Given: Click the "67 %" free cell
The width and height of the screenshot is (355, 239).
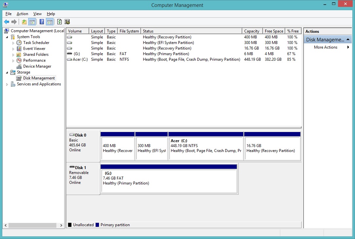Looking at the screenshot, I should click(291, 54).
